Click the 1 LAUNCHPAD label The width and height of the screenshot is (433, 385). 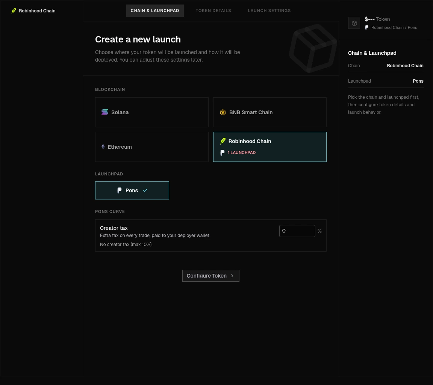pos(242,152)
